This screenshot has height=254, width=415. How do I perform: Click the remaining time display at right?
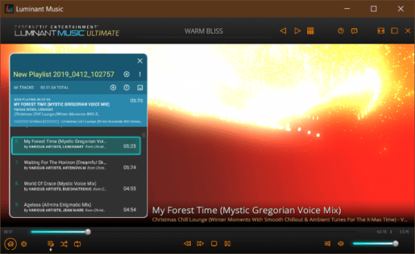[381, 232]
